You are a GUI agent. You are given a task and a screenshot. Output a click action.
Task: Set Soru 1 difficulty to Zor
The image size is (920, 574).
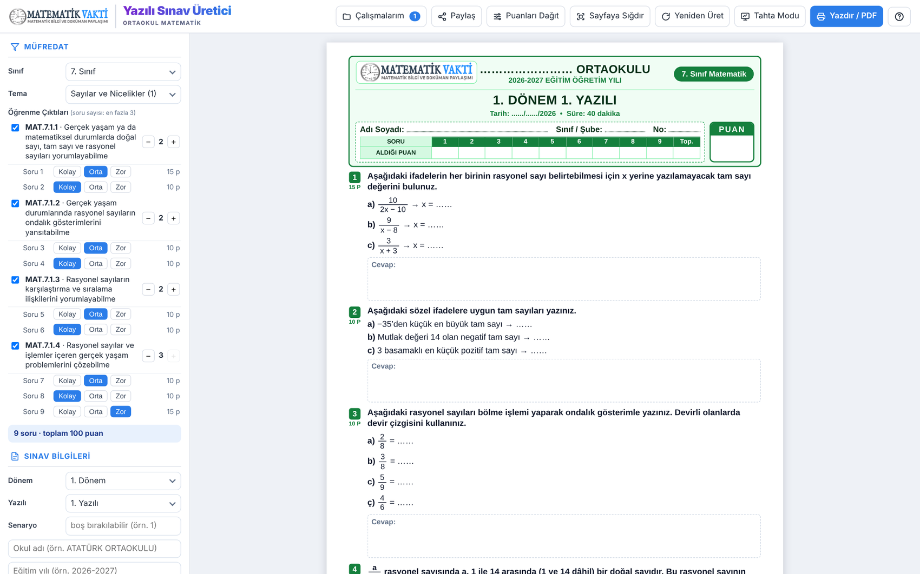[x=121, y=172]
